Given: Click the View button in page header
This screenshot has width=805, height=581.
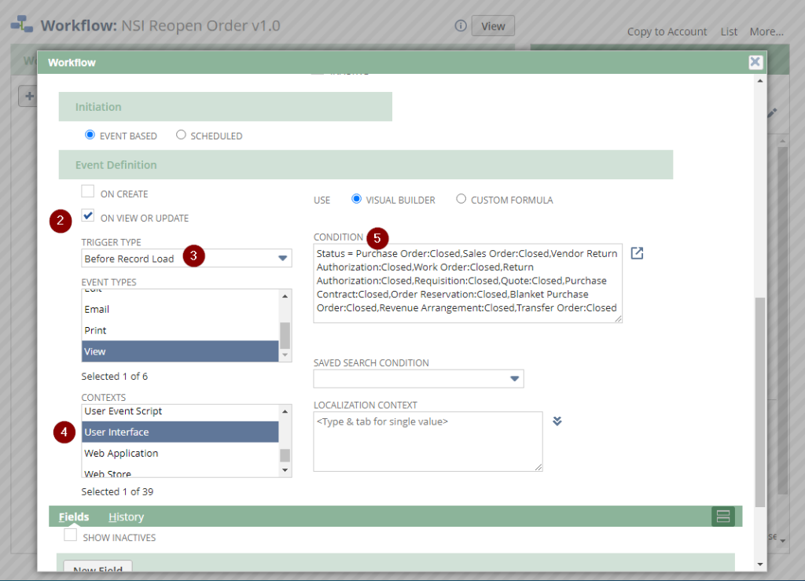Looking at the screenshot, I should (493, 26).
